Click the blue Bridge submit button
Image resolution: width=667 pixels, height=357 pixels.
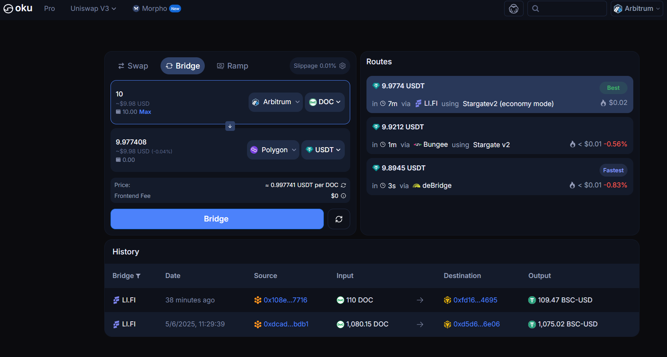tap(217, 219)
